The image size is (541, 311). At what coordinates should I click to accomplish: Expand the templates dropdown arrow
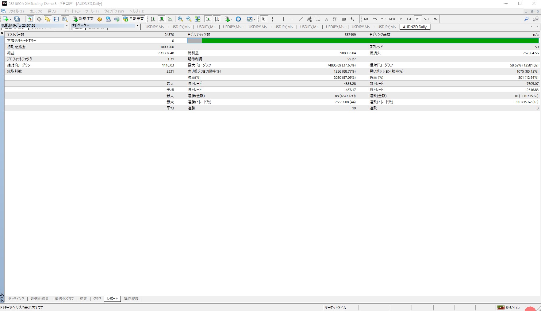click(254, 19)
